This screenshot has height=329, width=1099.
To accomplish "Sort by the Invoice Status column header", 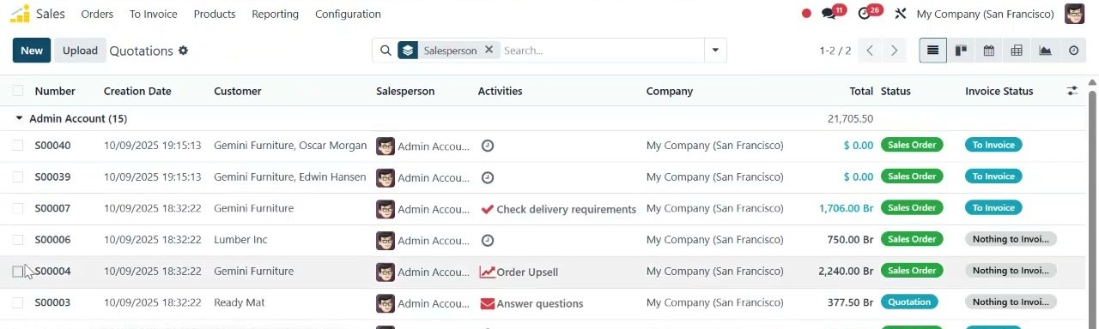I will [999, 91].
